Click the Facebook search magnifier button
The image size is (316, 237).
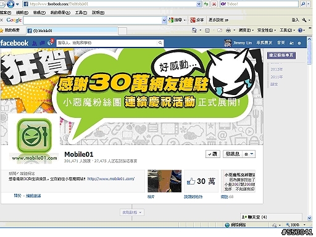(160, 43)
